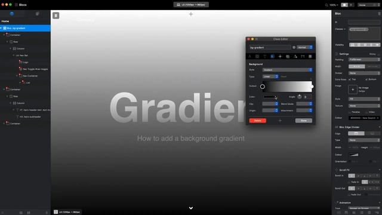Toggle the Sticky setting switch
Image resolution: width=382 pixels, height=215 pixels.
pos(378,54)
